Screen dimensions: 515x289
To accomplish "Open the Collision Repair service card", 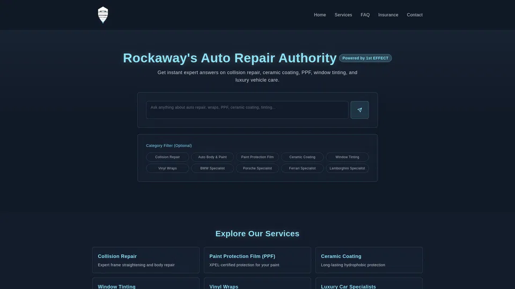I will (145, 260).
